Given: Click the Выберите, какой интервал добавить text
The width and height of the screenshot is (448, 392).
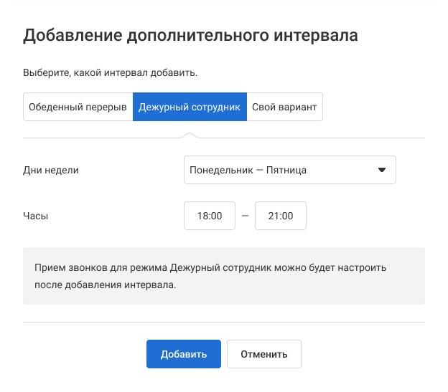Looking at the screenshot, I should [110, 72].
